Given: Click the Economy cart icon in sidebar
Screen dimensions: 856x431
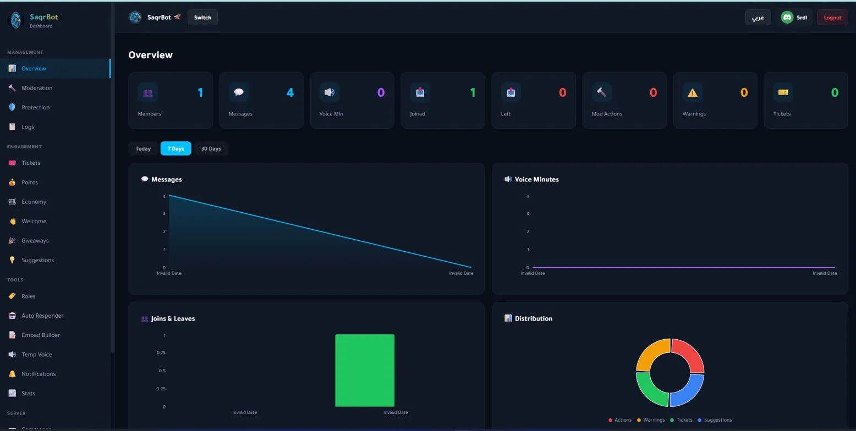Looking at the screenshot, I should coord(12,202).
